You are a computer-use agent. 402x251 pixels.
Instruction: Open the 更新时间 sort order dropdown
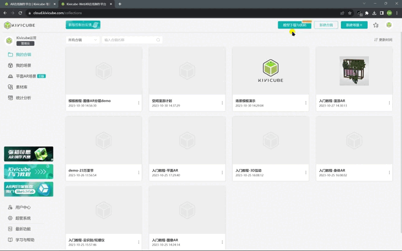384,40
